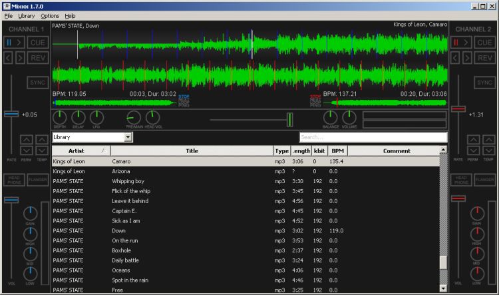This screenshot has width=499, height=295.
Task: Click the master Volume knob
Action: (x=349, y=118)
